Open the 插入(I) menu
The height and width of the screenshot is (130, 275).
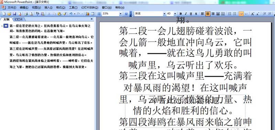coord(48,8)
